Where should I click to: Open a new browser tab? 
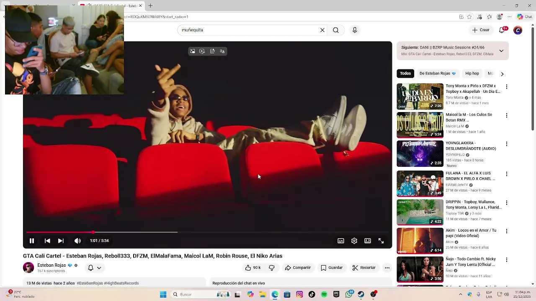point(150,5)
